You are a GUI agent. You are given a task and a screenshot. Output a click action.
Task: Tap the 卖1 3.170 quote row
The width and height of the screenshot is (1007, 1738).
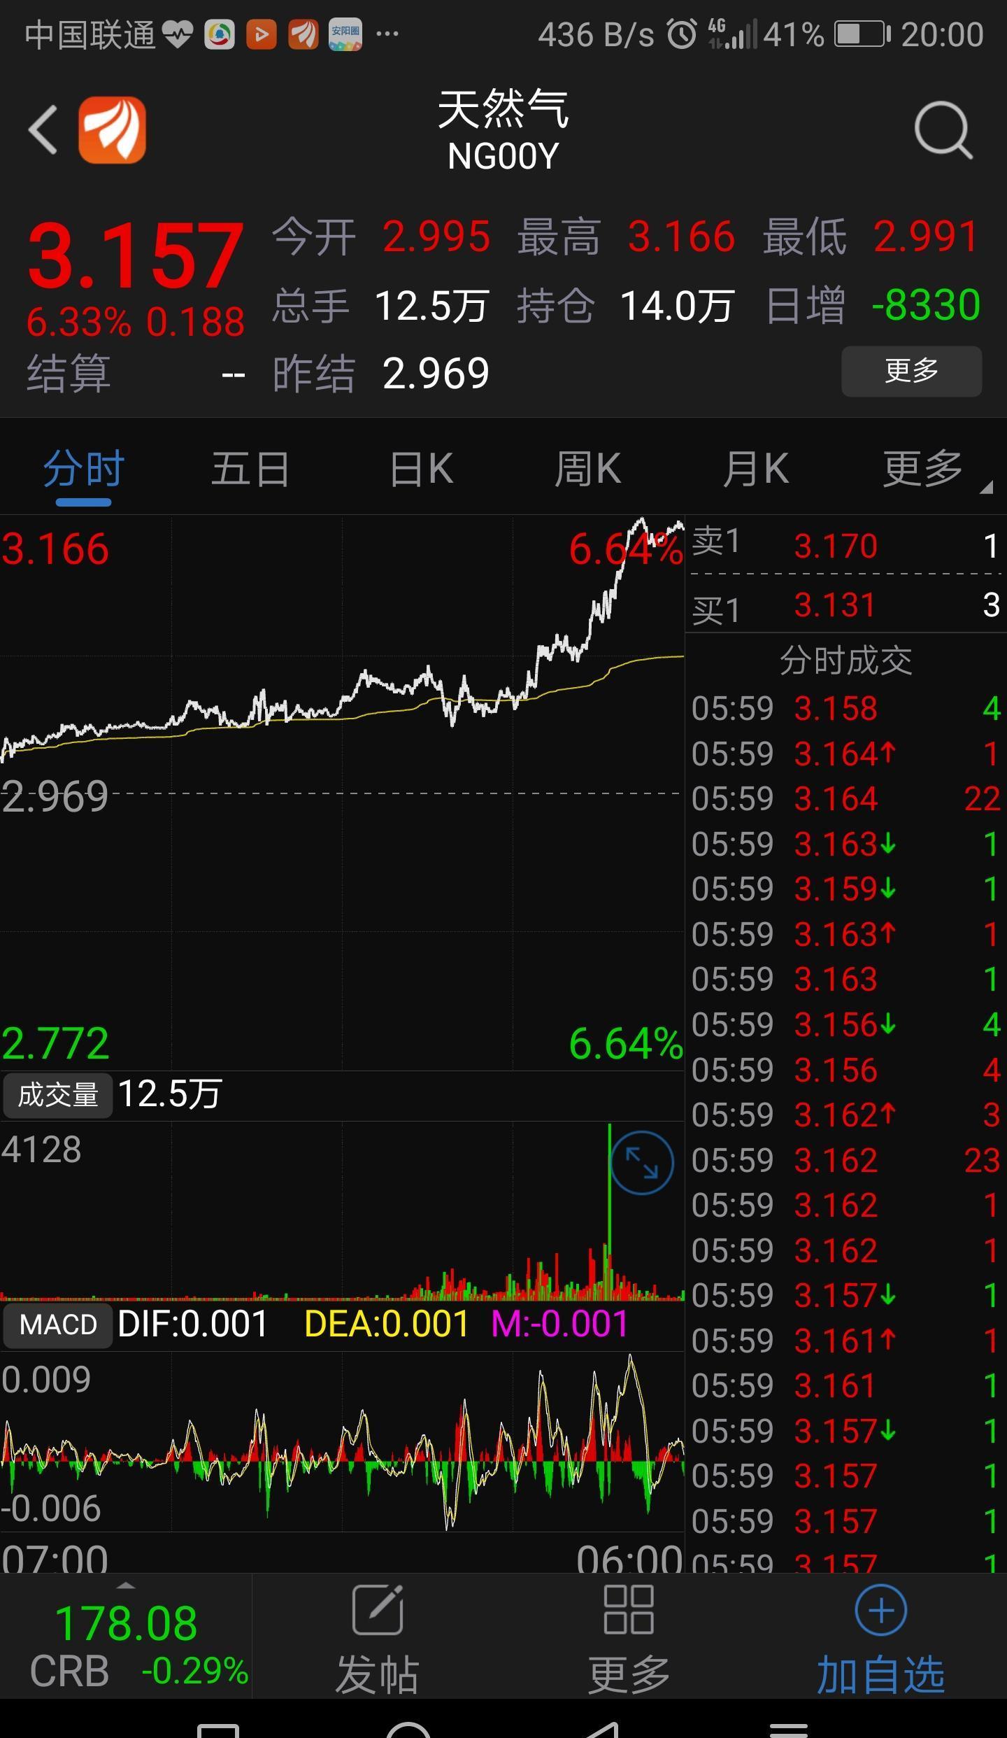point(846,546)
